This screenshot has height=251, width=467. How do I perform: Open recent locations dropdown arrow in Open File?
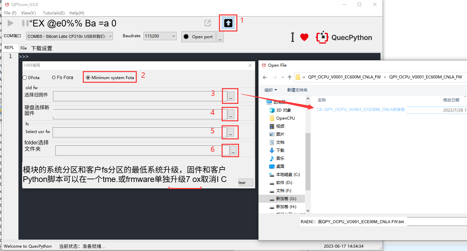pyautogui.click(x=283, y=77)
